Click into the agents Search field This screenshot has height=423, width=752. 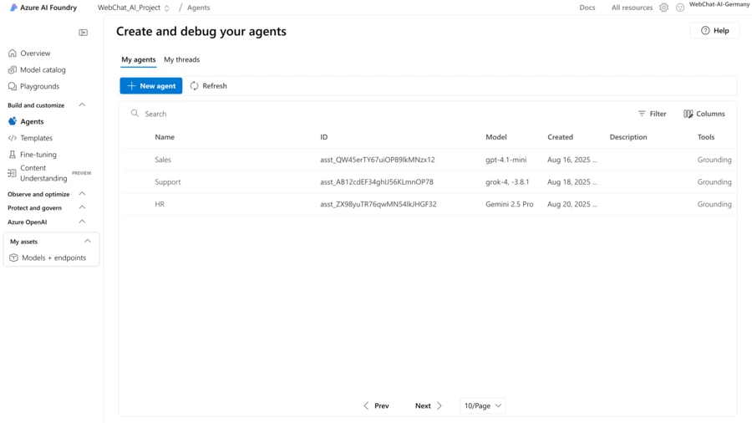click(x=334, y=114)
